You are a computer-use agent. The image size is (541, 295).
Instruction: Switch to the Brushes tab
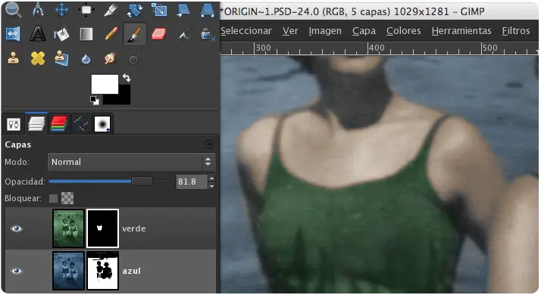tap(102, 124)
